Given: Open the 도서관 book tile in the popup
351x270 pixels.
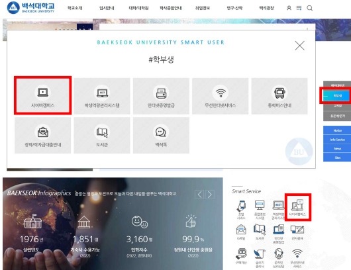Looking at the screenshot, I should click(102, 136).
